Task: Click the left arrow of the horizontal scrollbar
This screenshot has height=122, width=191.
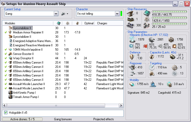Action: [x=5, y=106]
